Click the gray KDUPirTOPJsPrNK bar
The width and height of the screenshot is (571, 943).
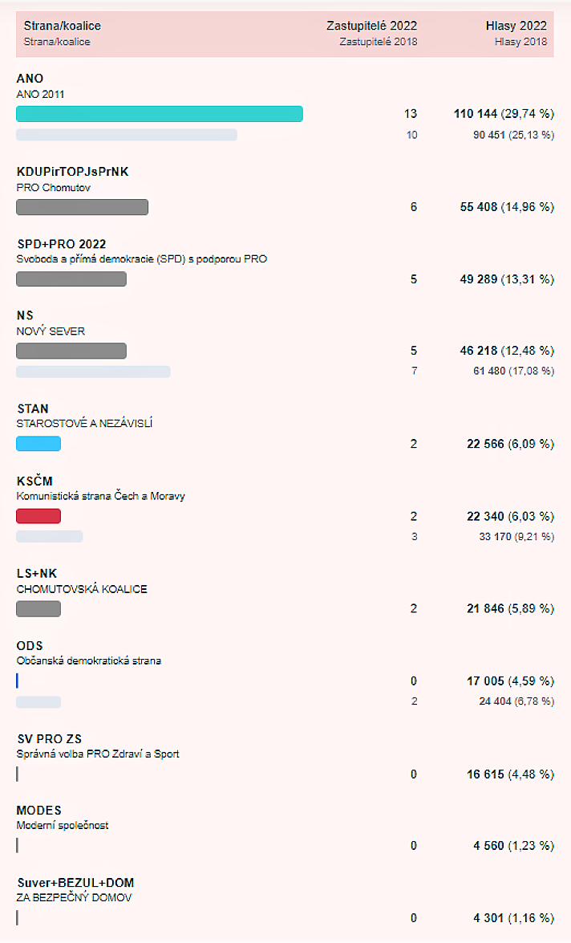(x=83, y=207)
